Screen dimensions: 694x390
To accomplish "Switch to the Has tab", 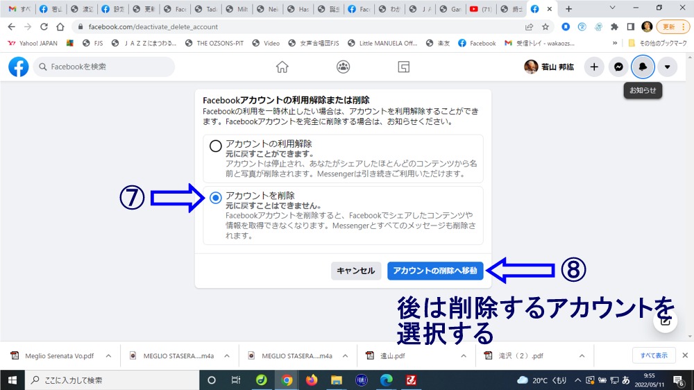I will (x=298, y=9).
